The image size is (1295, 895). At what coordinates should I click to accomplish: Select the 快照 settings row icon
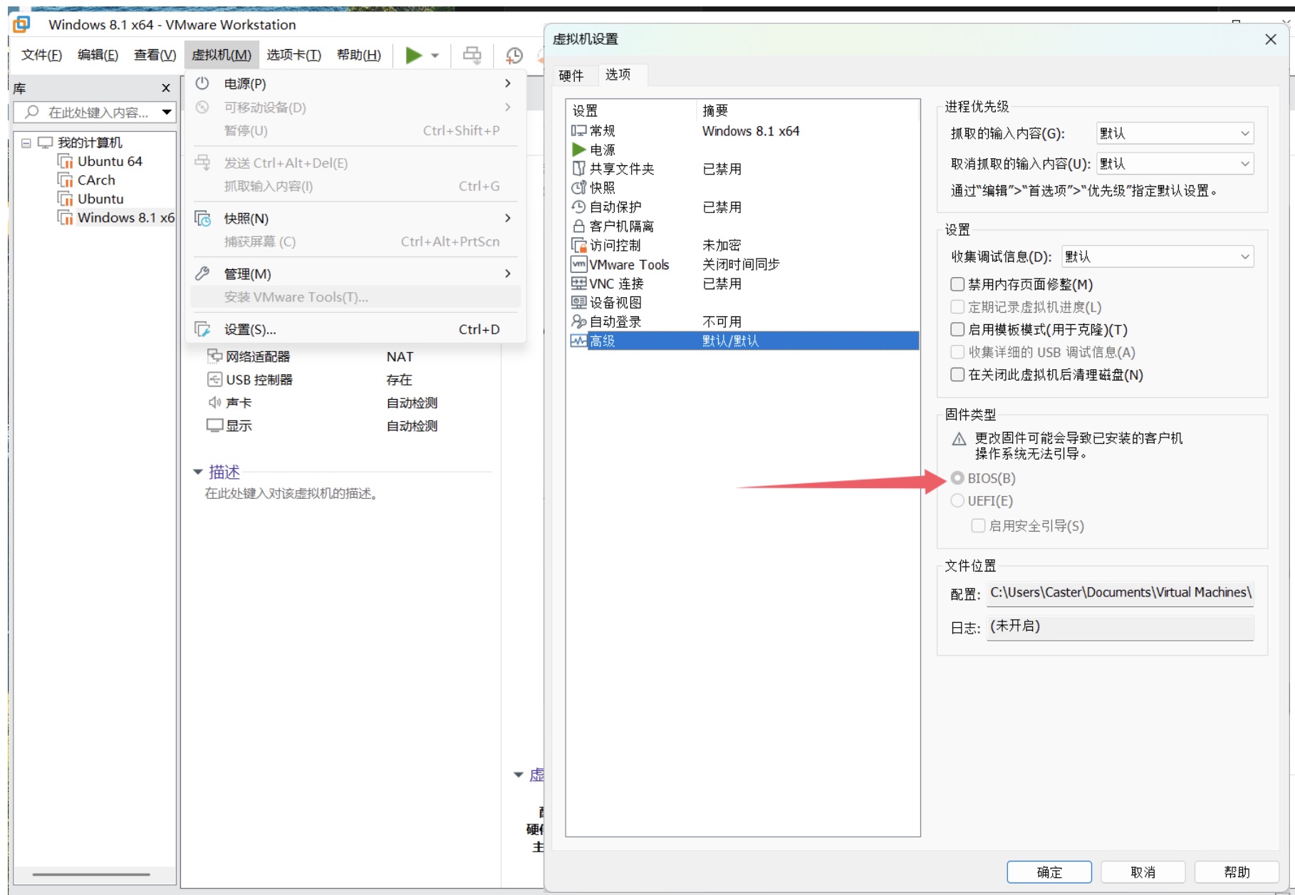coord(578,187)
